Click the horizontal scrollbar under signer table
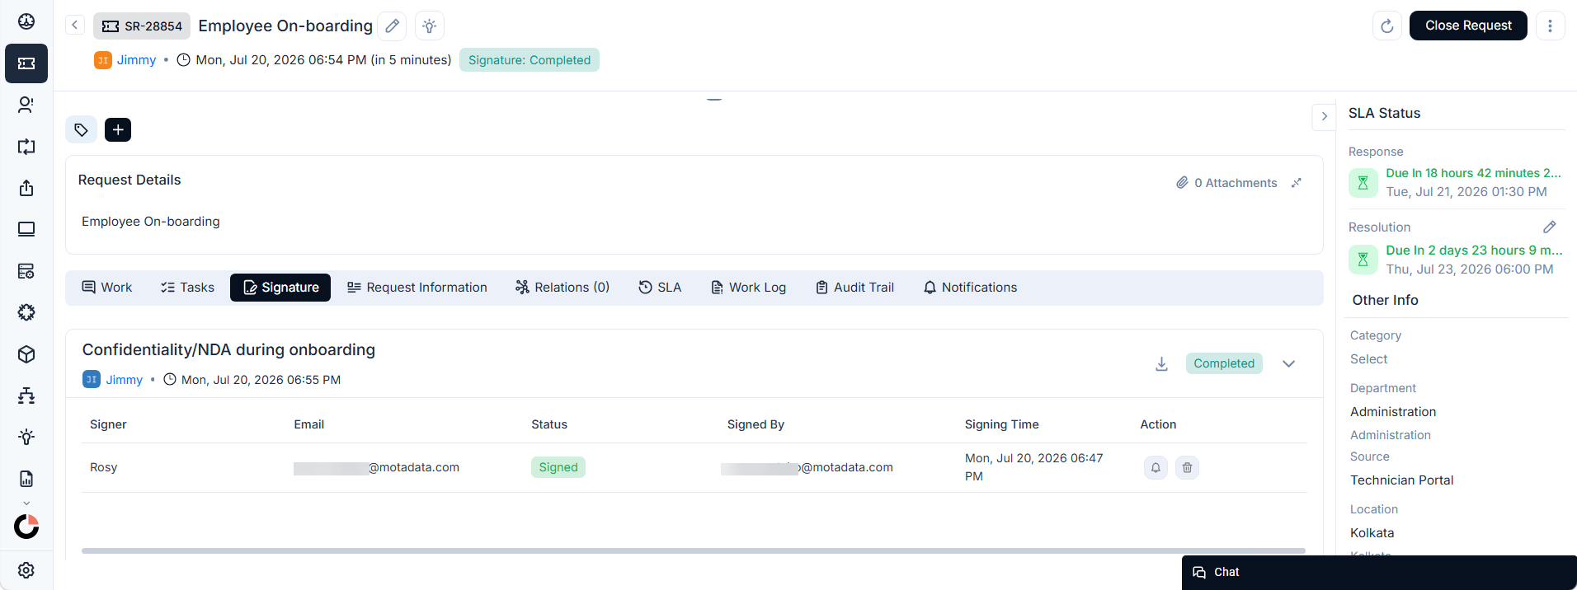The height and width of the screenshot is (590, 1577). pyautogui.click(x=694, y=550)
